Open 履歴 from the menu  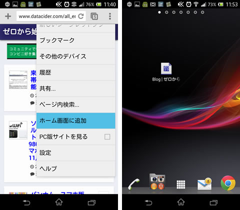click(x=76, y=72)
